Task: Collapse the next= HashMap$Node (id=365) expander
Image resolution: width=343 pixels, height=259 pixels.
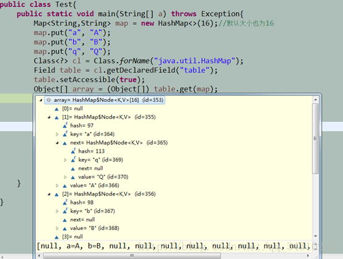Action: tap(57, 143)
